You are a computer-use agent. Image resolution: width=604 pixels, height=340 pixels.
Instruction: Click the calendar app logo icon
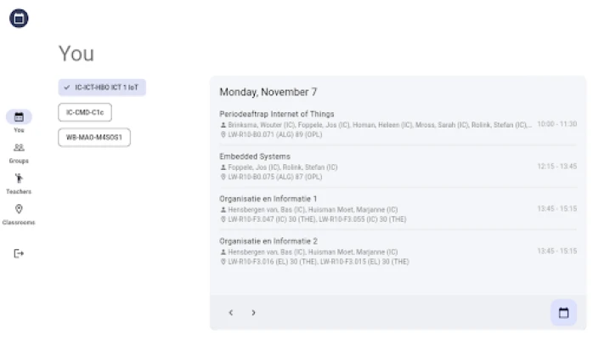pos(19,17)
